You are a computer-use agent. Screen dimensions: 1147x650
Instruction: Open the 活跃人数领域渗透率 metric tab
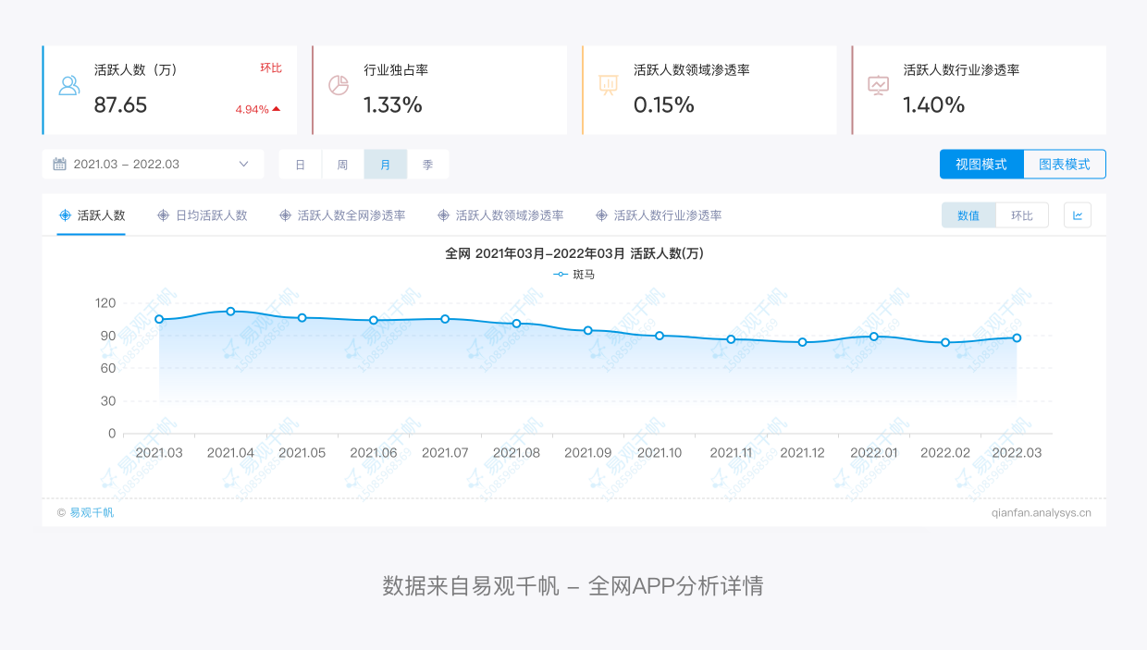pyautogui.click(x=509, y=215)
